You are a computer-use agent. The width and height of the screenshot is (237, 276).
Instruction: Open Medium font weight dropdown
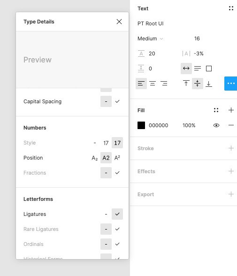tap(150, 38)
